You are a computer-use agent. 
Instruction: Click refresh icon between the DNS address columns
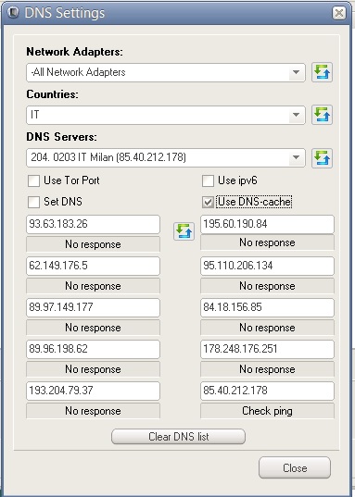point(184,231)
